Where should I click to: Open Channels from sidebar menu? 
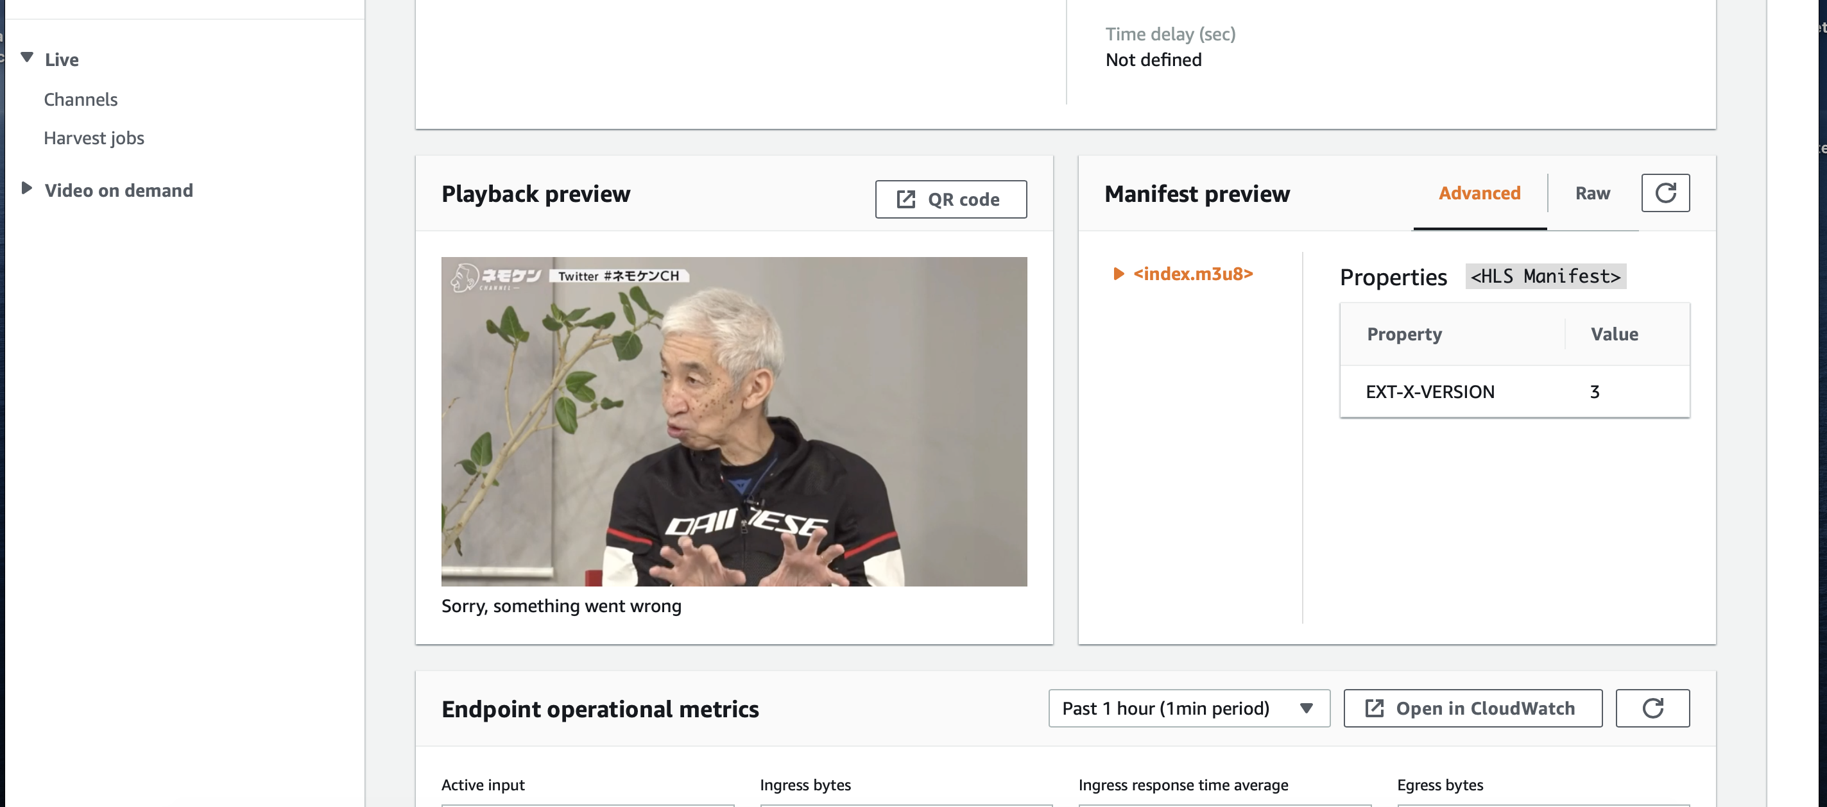(x=79, y=98)
